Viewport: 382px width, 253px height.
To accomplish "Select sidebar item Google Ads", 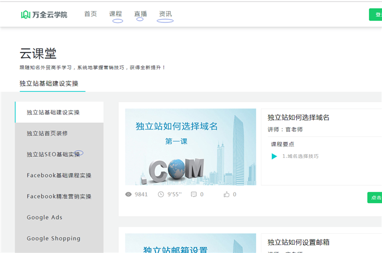I will [59, 217].
